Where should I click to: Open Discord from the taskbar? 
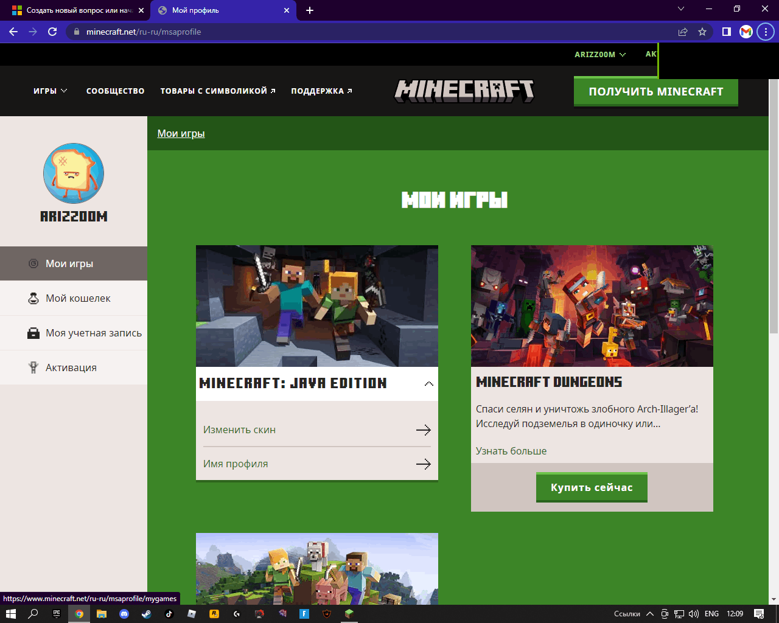point(124,614)
